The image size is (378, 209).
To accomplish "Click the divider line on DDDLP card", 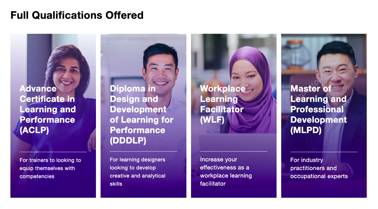I will click(x=143, y=151).
